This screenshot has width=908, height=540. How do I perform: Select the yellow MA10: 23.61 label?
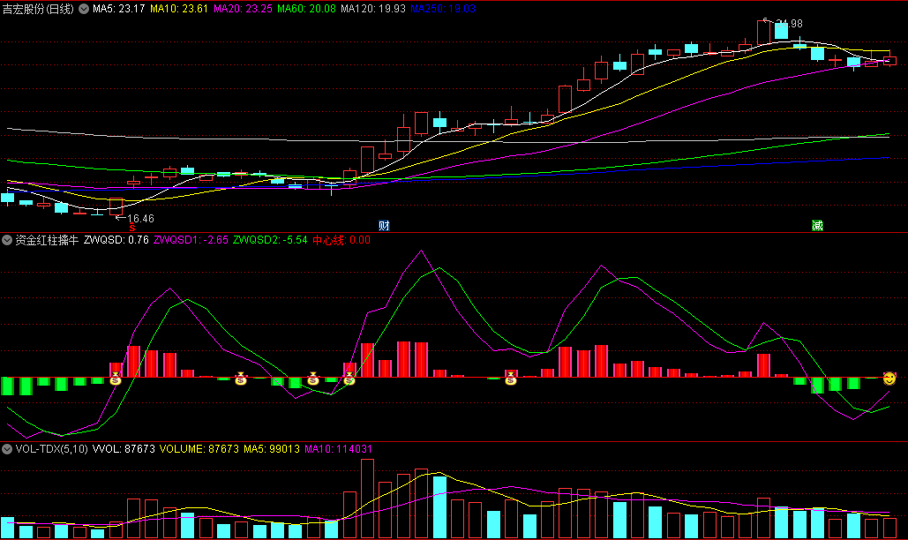(179, 9)
